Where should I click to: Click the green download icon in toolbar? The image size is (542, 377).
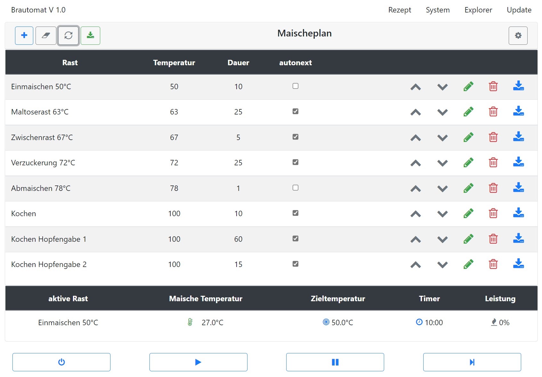pos(90,35)
